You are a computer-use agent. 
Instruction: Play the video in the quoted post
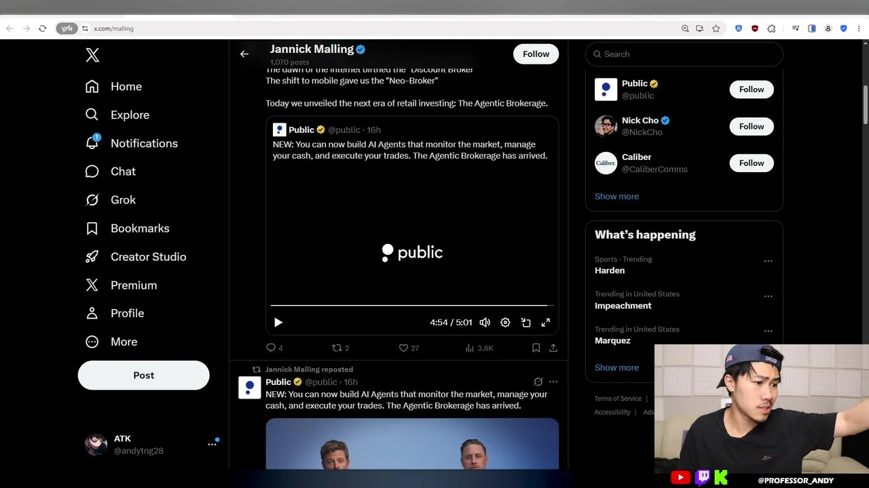(x=278, y=323)
